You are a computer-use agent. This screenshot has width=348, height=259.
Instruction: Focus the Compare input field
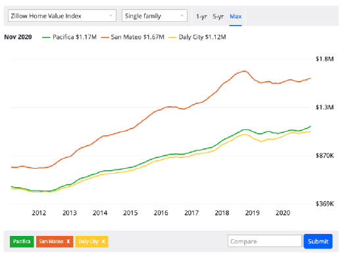point(264,241)
